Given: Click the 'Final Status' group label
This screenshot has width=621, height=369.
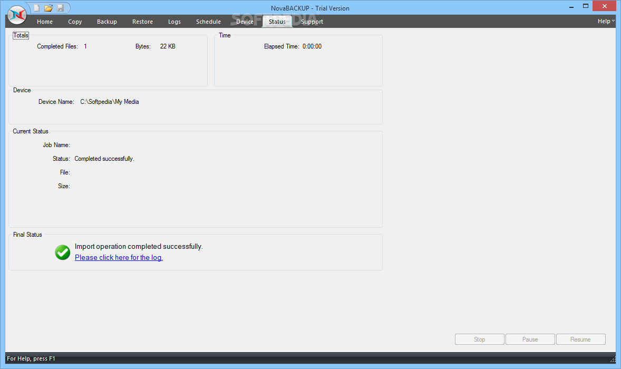Looking at the screenshot, I should (x=27, y=235).
